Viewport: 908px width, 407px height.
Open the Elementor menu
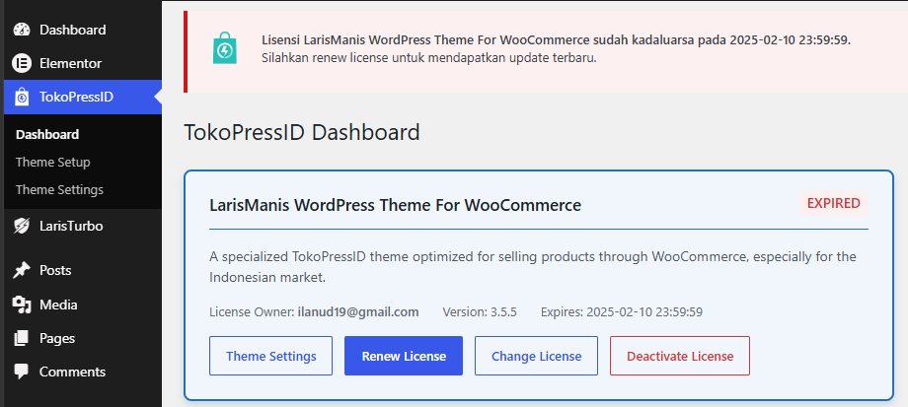(x=83, y=63)
